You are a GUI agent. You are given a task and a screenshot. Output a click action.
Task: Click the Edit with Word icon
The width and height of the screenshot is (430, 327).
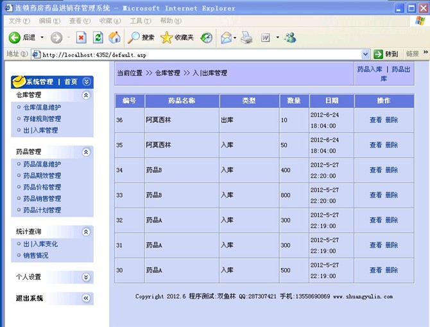point(265,38)
